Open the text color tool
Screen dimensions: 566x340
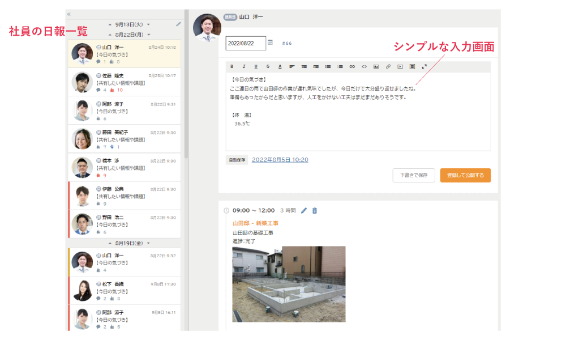tap(280, 66)
